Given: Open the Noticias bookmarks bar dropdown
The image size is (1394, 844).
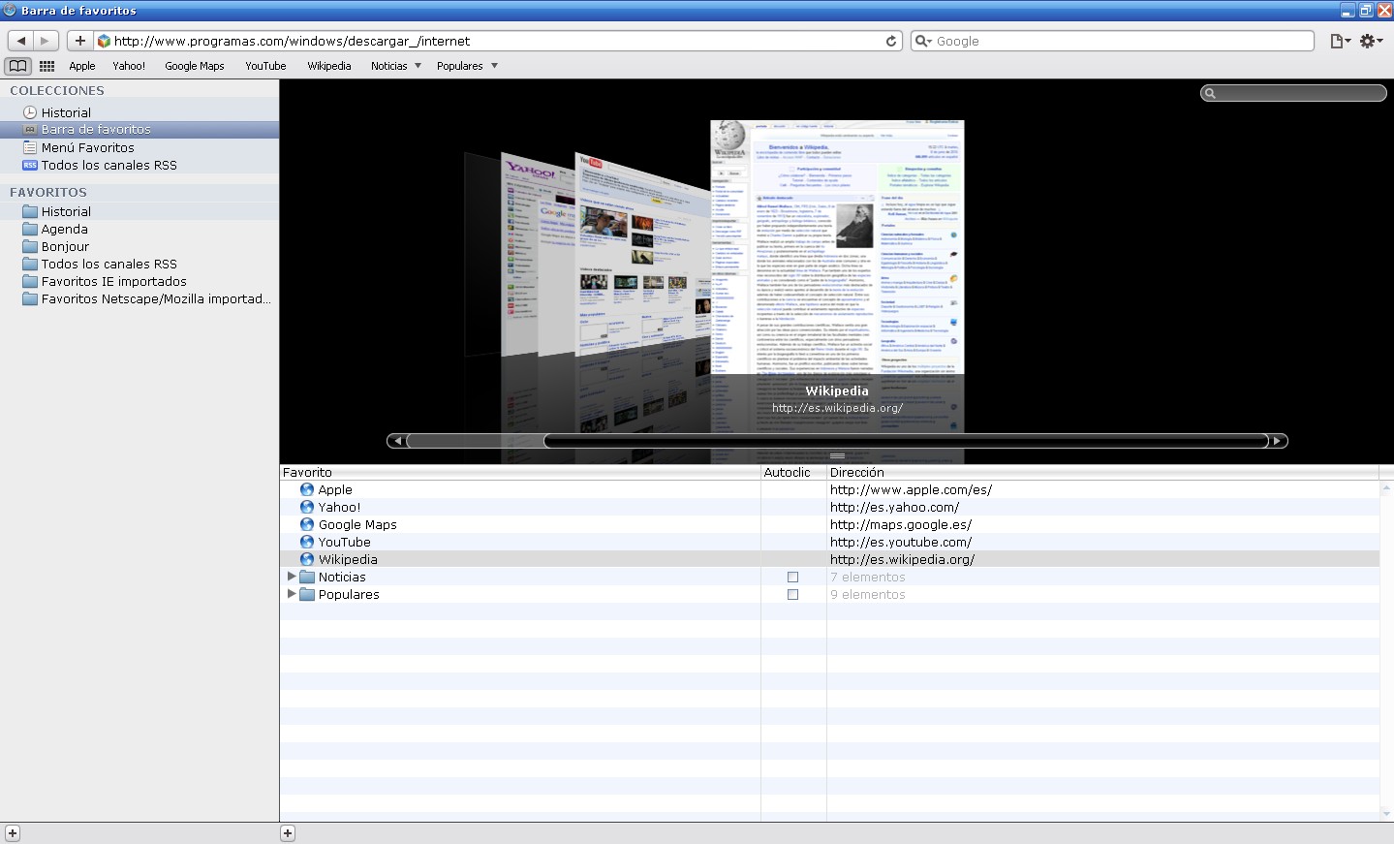Looking at the screenshot, I should click(x=396, y=66).
